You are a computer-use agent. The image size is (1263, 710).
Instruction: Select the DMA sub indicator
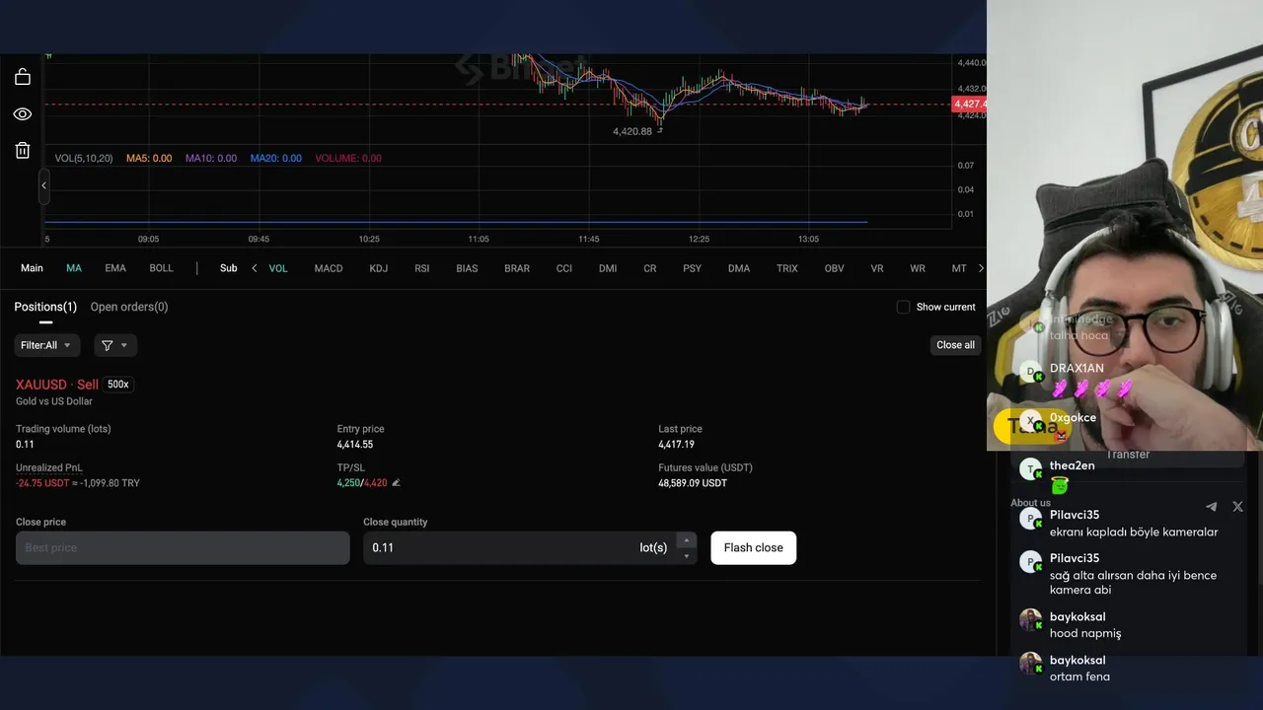pos(739,268)
